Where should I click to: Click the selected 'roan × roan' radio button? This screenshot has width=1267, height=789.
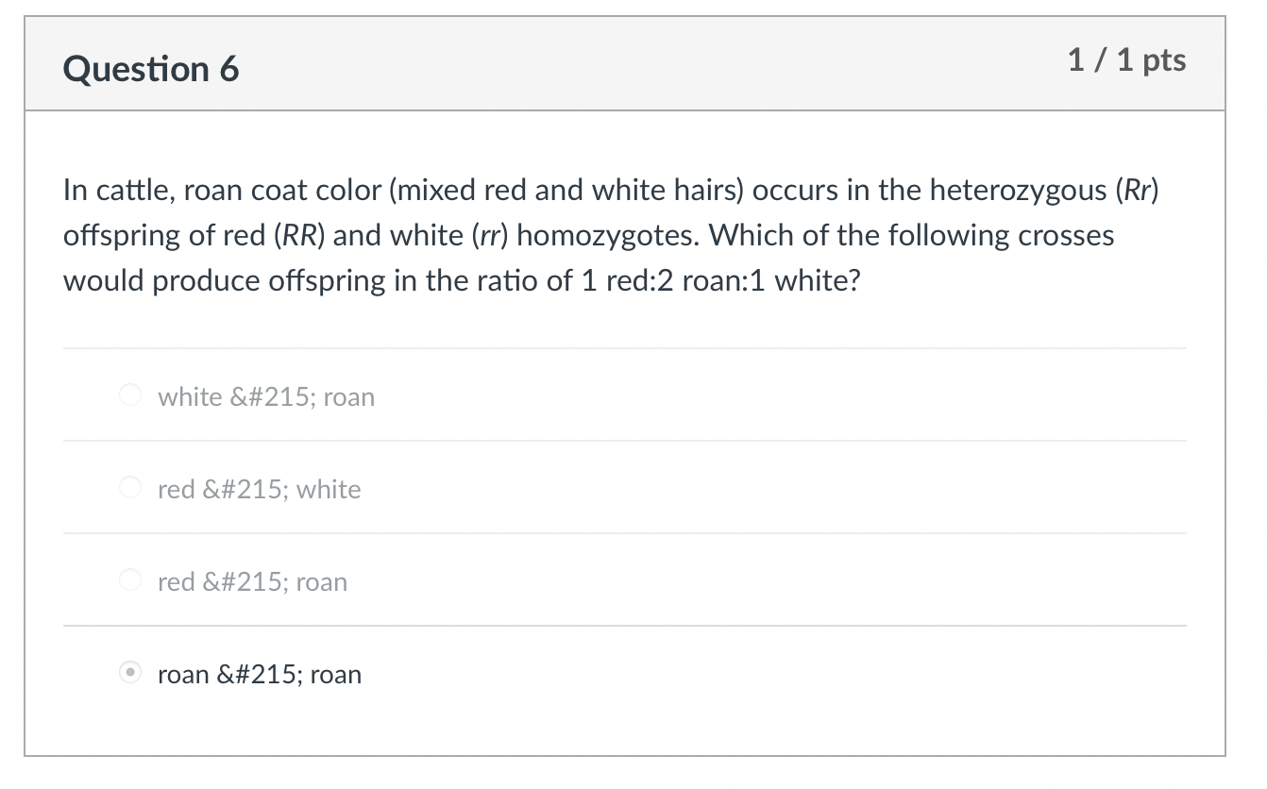coord(129,673)
